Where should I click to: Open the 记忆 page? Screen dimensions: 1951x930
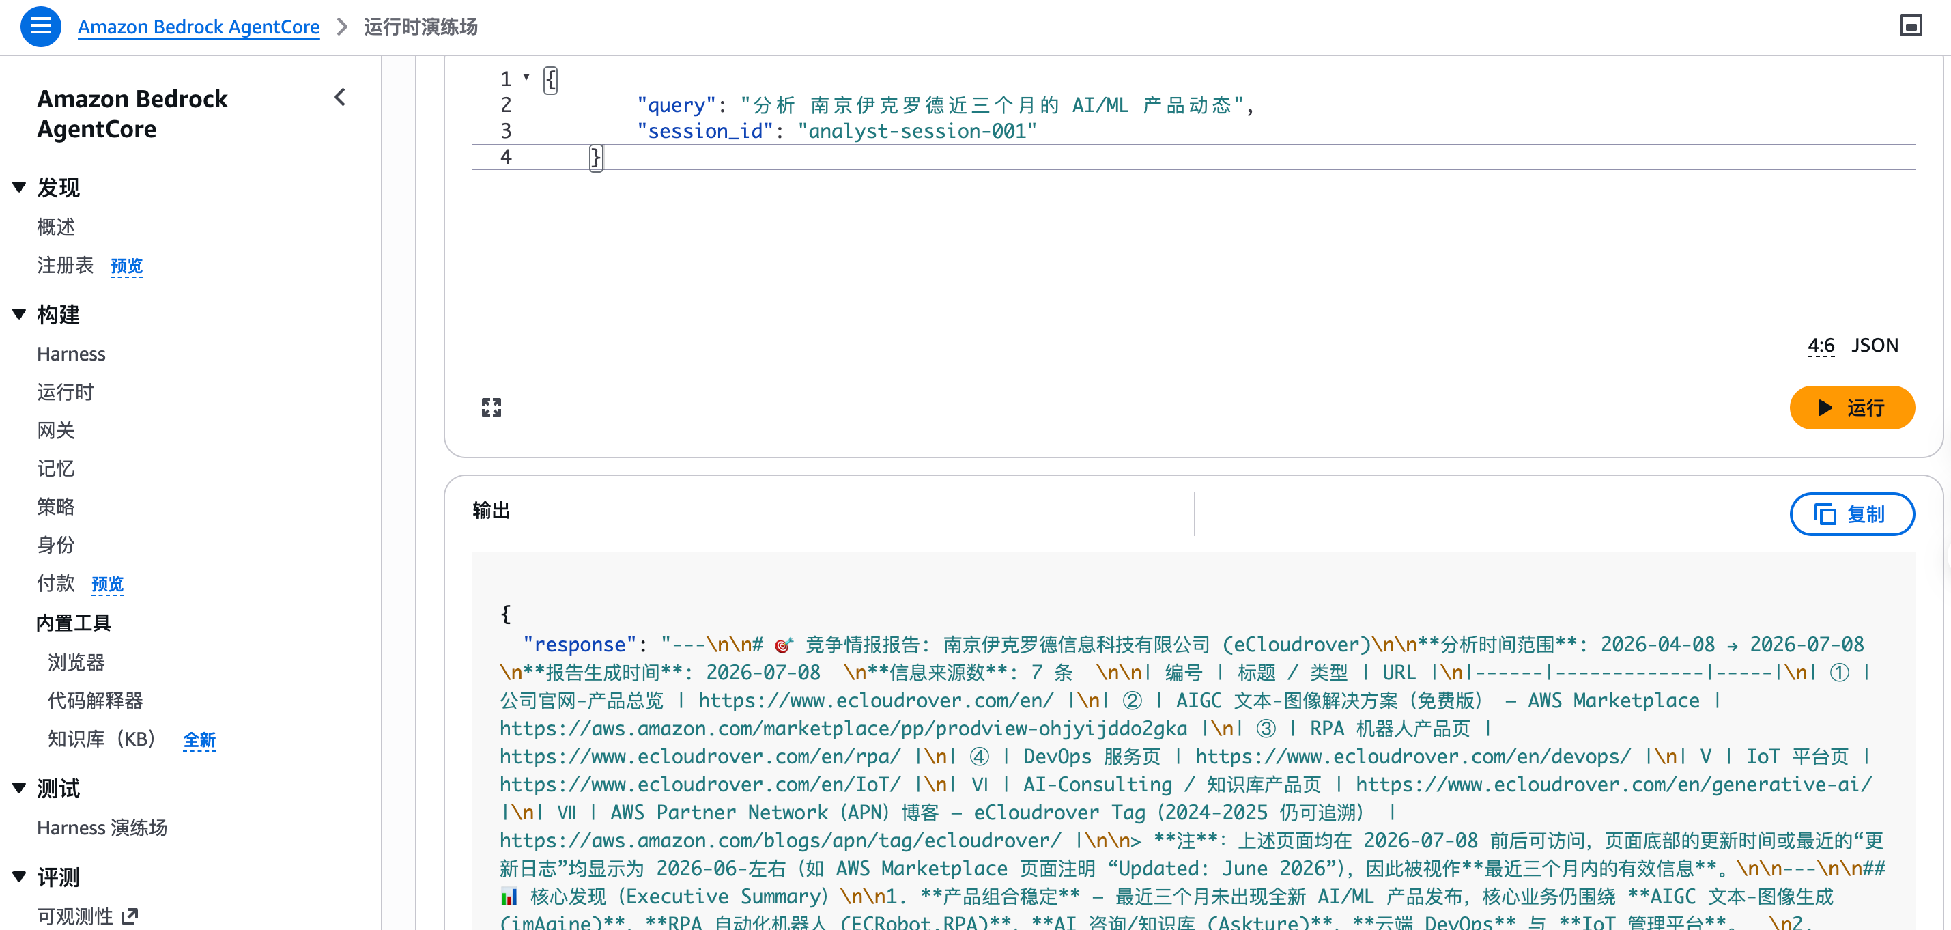tap(56, 468)
